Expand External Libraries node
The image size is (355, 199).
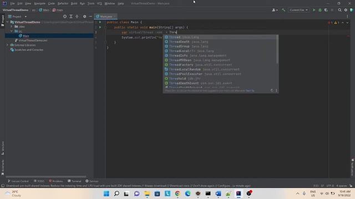[x=7, y=45]
